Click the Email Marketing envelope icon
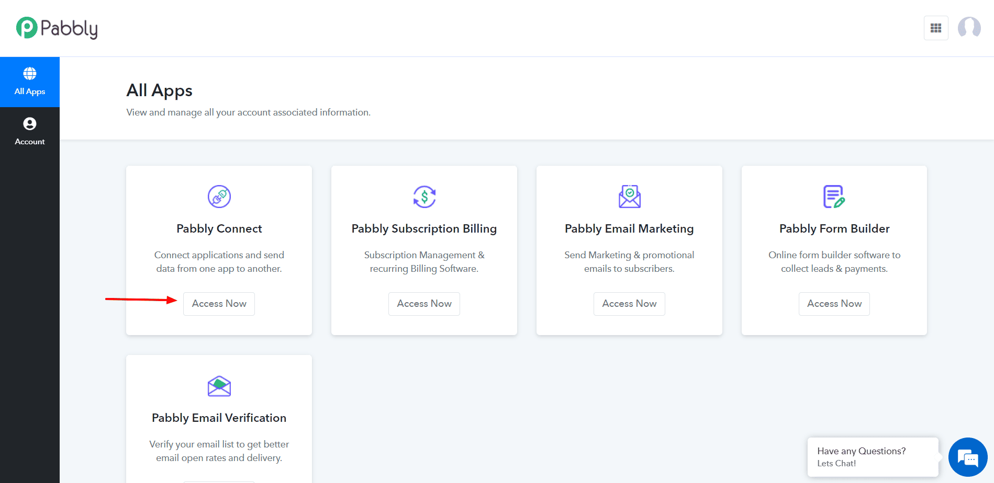 (630, 197)
